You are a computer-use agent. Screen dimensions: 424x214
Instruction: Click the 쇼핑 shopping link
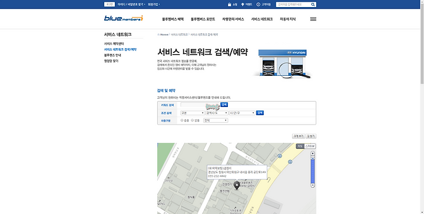[x=235, y=4]
